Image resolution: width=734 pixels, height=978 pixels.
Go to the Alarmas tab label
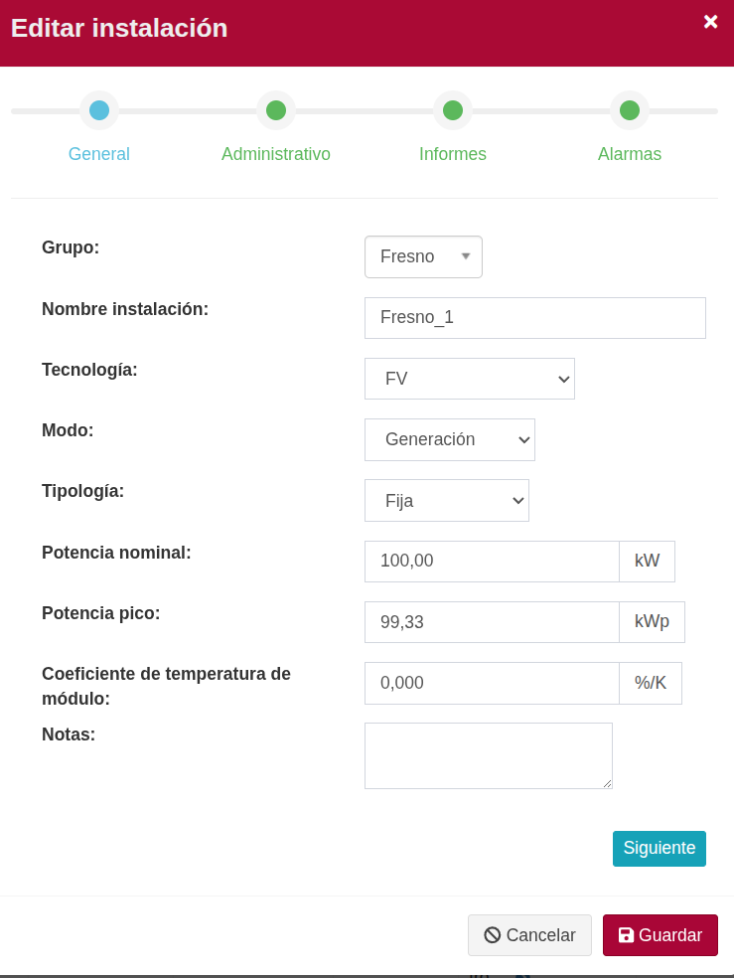tap(630, 154)
